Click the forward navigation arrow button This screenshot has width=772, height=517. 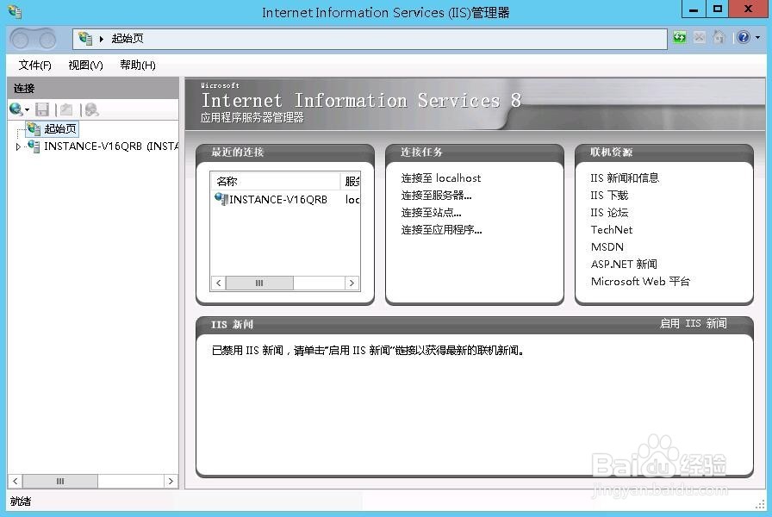pyautogui.click(x=47, y=39)
